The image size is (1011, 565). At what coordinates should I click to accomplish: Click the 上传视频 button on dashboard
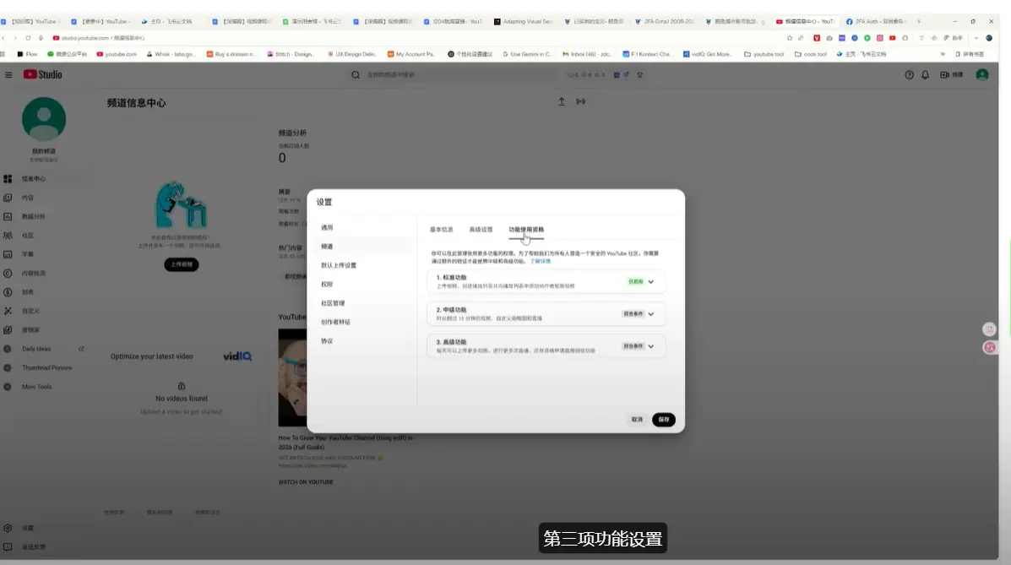tap(182, 264)
